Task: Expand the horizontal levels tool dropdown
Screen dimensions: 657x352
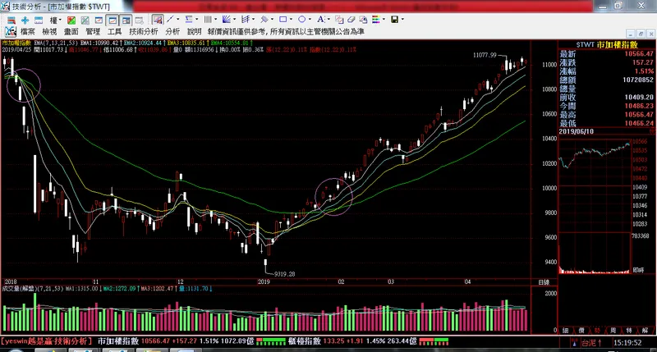Action: point(196,19)
